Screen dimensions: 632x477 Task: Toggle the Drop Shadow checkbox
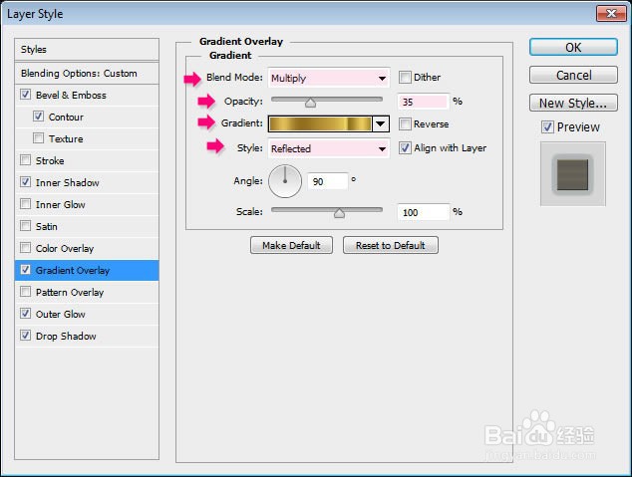pos(25,336)
